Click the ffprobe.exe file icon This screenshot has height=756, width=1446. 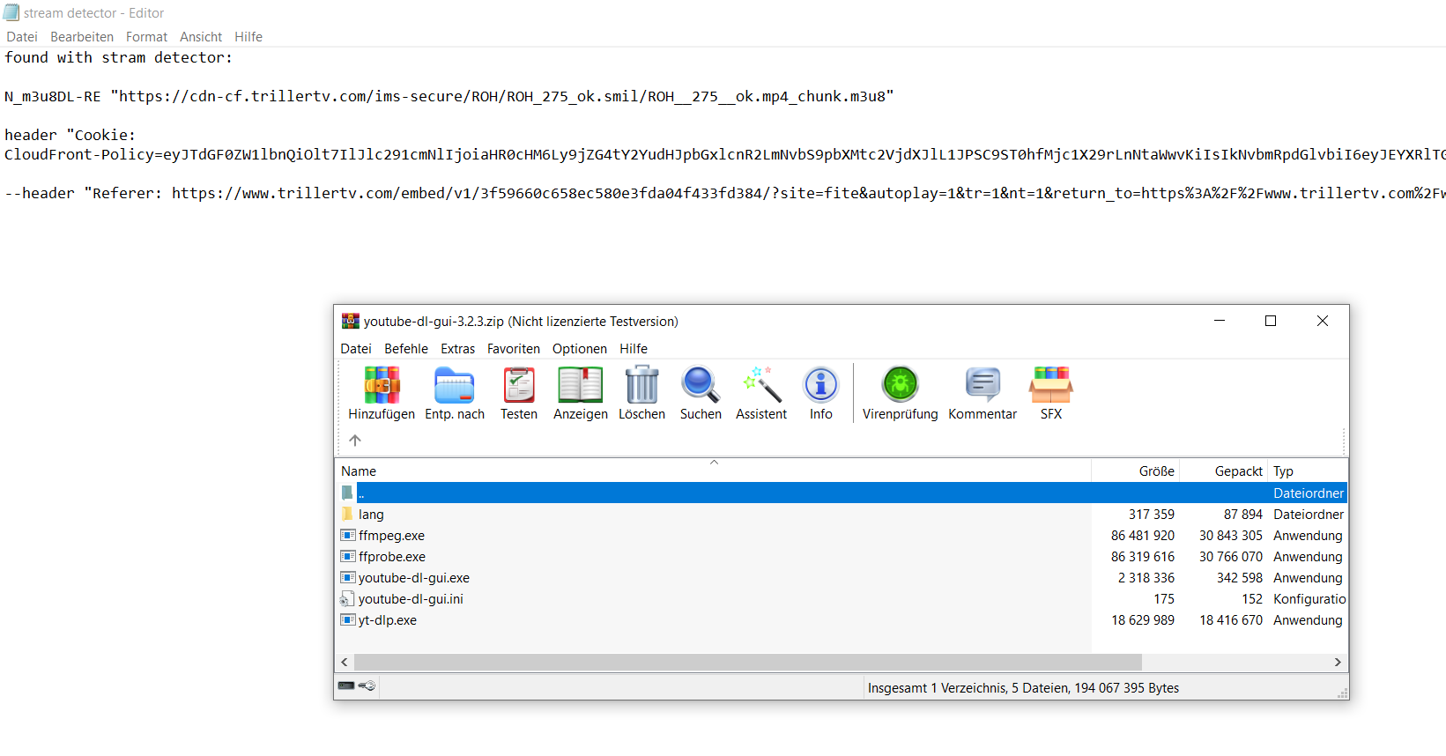[348, 556]
